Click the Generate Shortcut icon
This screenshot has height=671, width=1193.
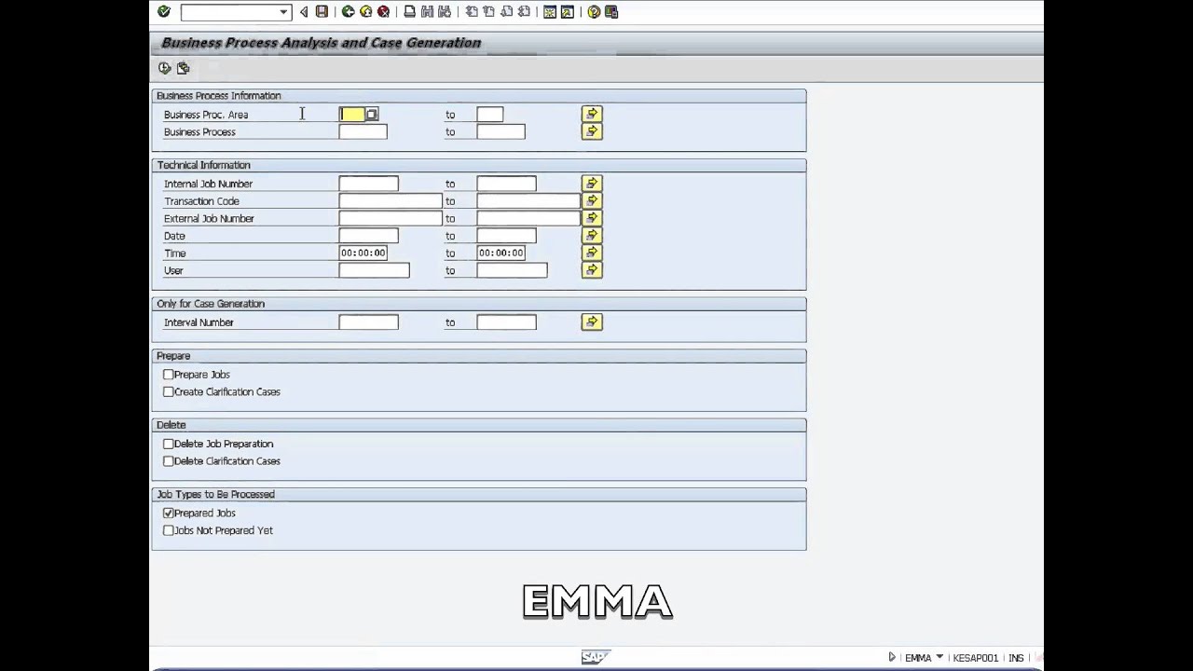(567, 12)
